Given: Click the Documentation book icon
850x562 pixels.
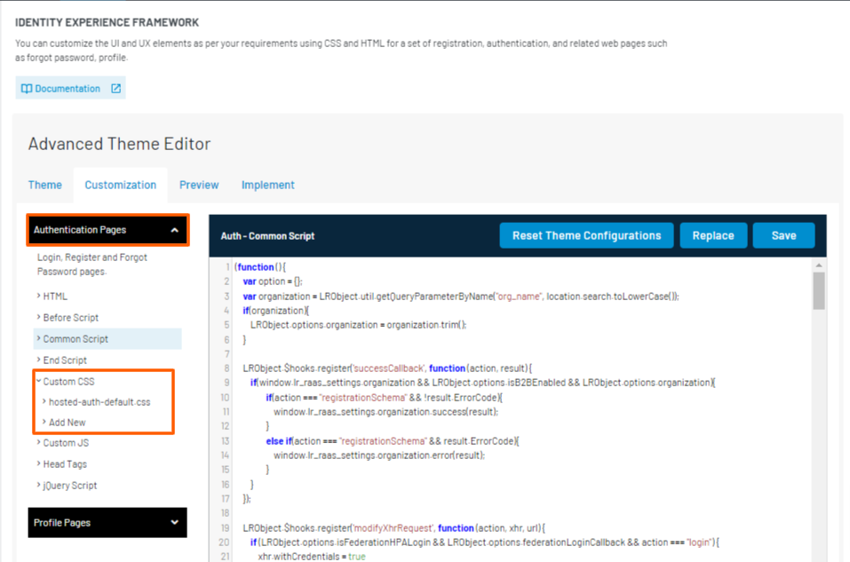Looking at the screenshot, I should coord(27,89).
